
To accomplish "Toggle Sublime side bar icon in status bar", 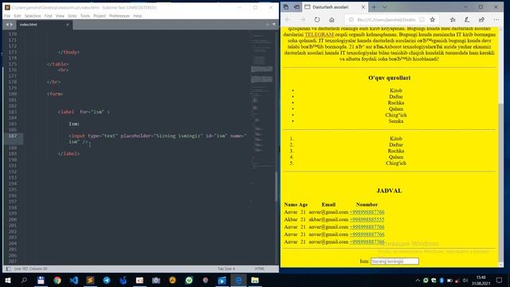I will tap(9, 269).
